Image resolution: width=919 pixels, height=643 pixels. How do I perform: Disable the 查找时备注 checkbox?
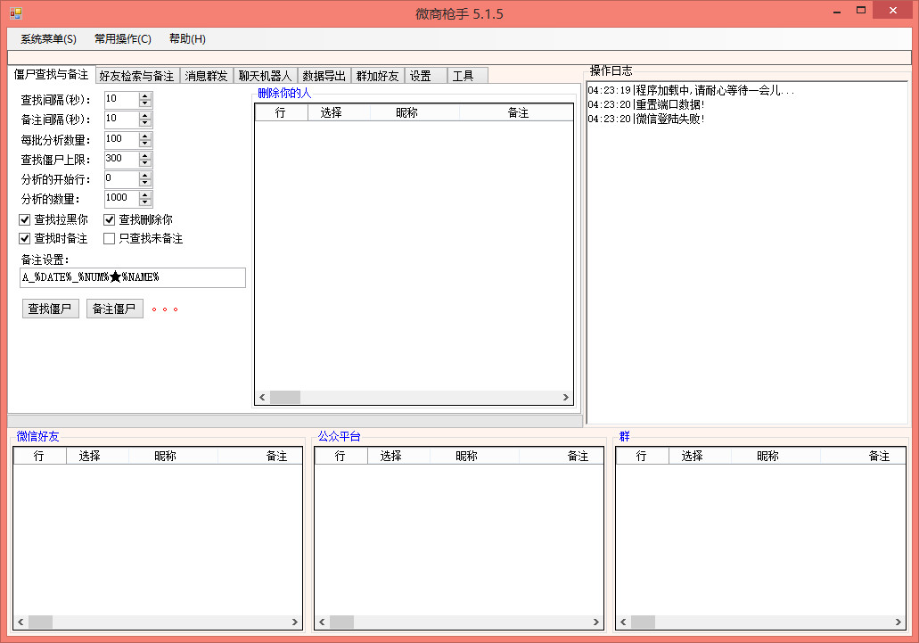tap(25, 238)
